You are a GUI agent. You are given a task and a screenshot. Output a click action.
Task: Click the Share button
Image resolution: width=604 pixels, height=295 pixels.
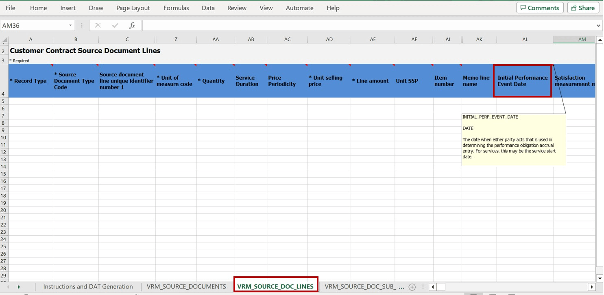[583, 7]
